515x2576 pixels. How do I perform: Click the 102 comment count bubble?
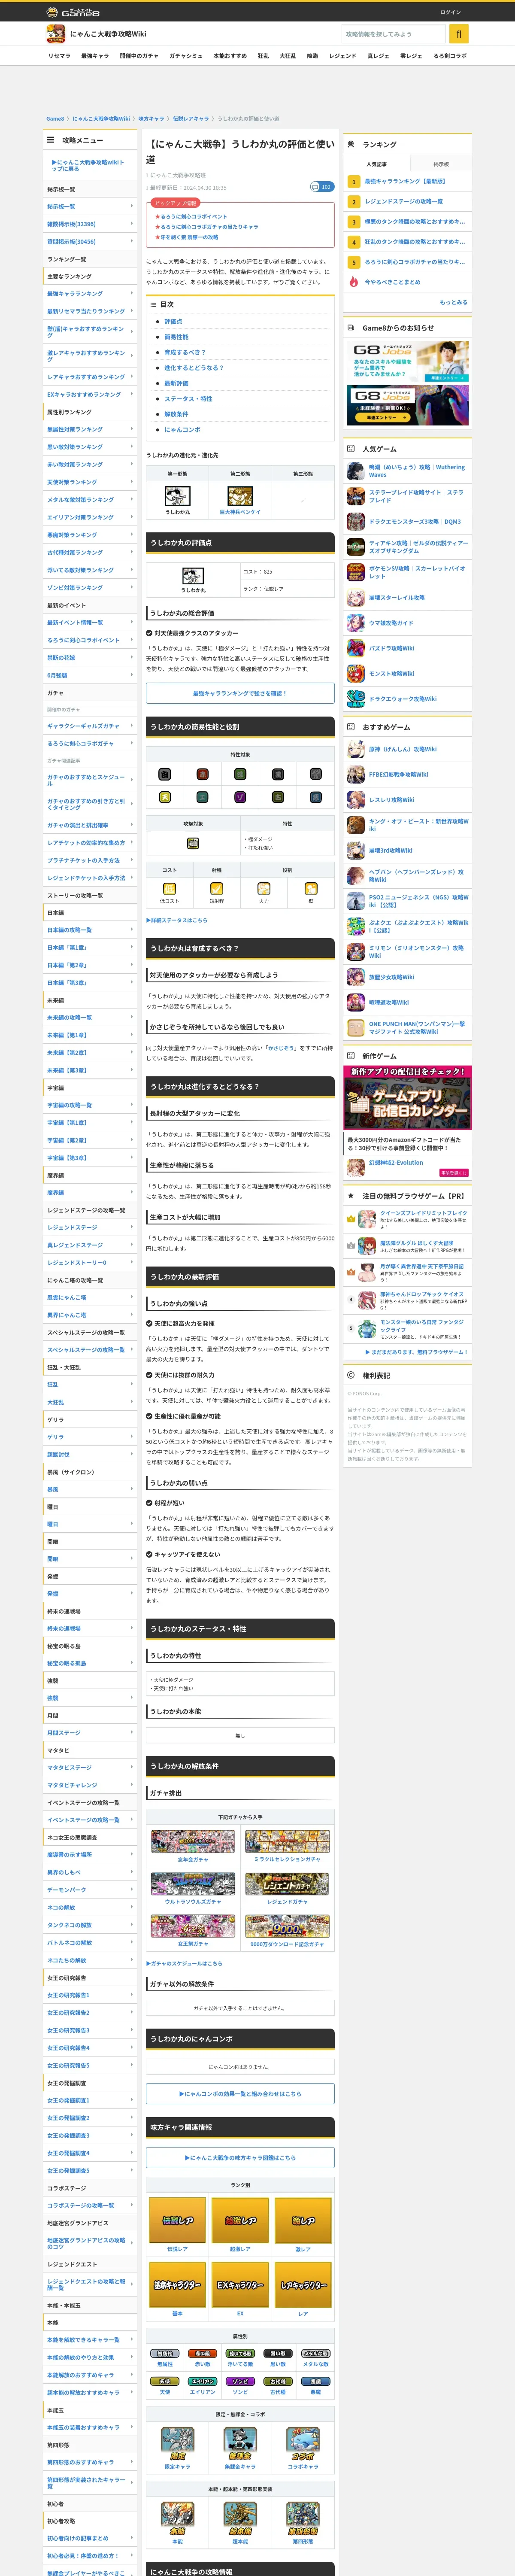point(322,187)
